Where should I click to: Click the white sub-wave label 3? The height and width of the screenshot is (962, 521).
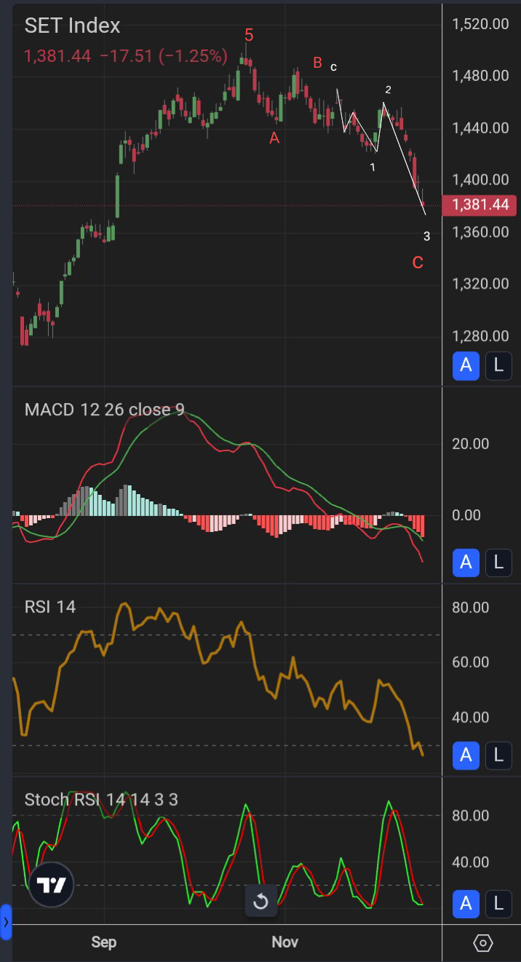427,236
